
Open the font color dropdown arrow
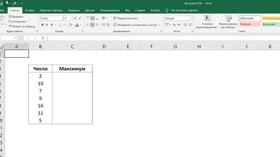80,25
